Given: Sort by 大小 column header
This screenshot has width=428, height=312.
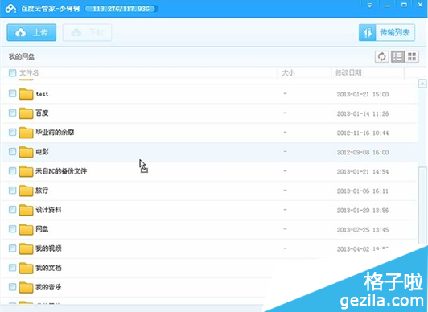Looking at the screenshot, I should point(288,73).
